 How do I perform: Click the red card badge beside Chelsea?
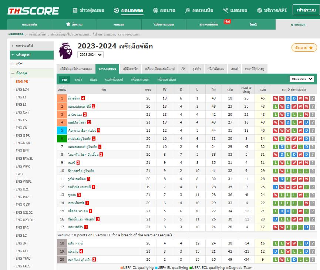coord(78,163)
